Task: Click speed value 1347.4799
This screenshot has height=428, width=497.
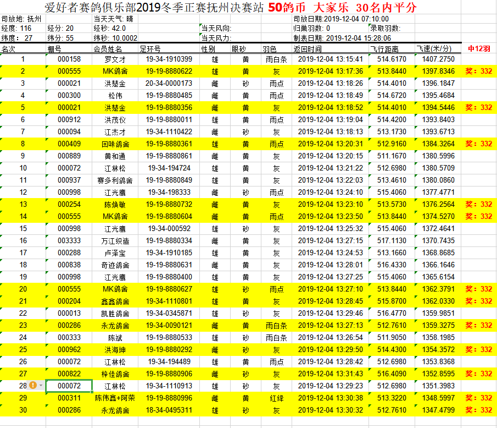Action: coord(438,410)
